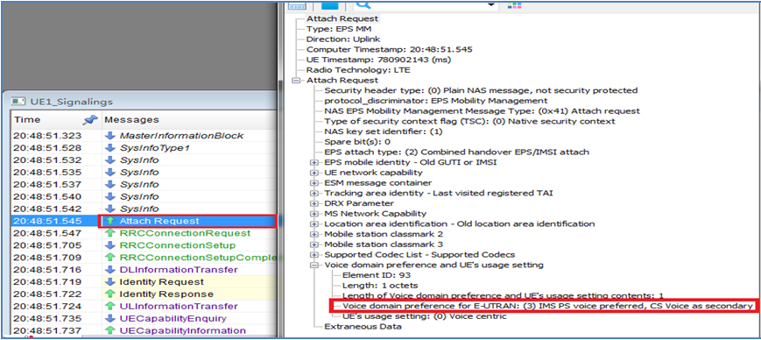Select the 'Spare bit(s): 0' row
Viewport: 761px width, 340px height.
(357, 142)
